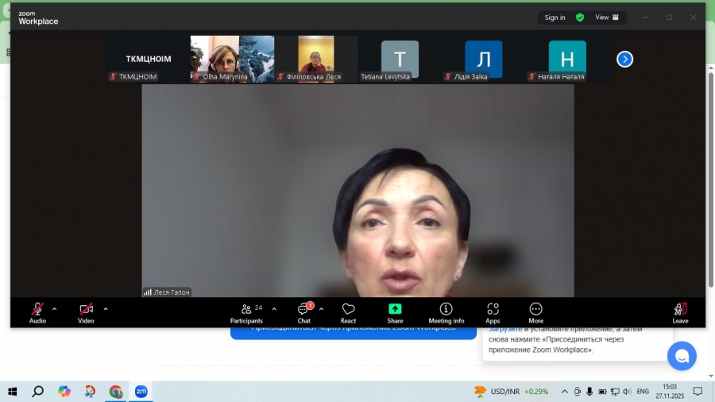Expand audio options arrow next to Audio
This screenshot has width=715, height=402.
click(x=55, y=309)
